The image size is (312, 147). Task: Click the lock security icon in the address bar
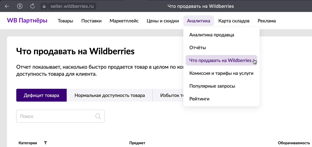pos(44,6)
